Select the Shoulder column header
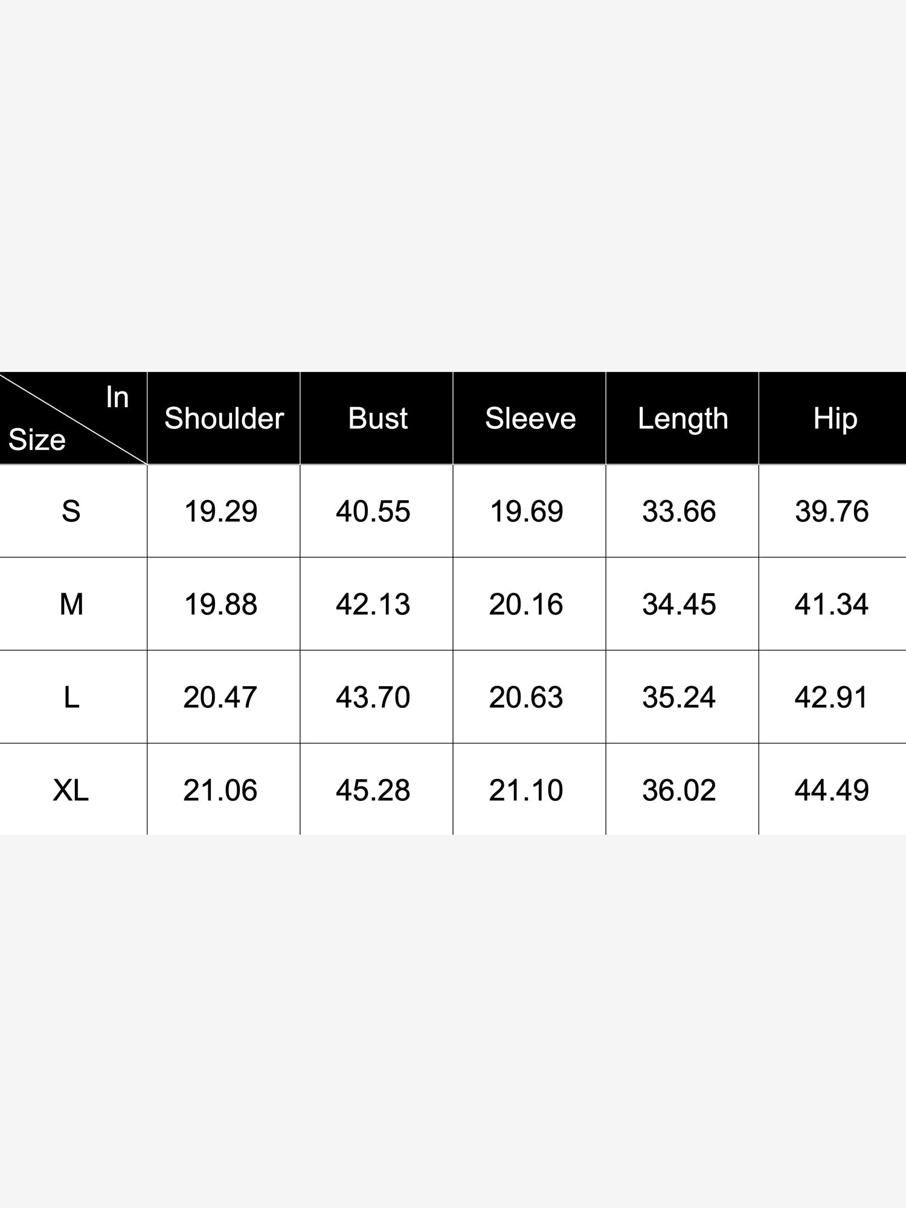The width and height of the screenshot is (906, 1208). [x=224, y=418]
